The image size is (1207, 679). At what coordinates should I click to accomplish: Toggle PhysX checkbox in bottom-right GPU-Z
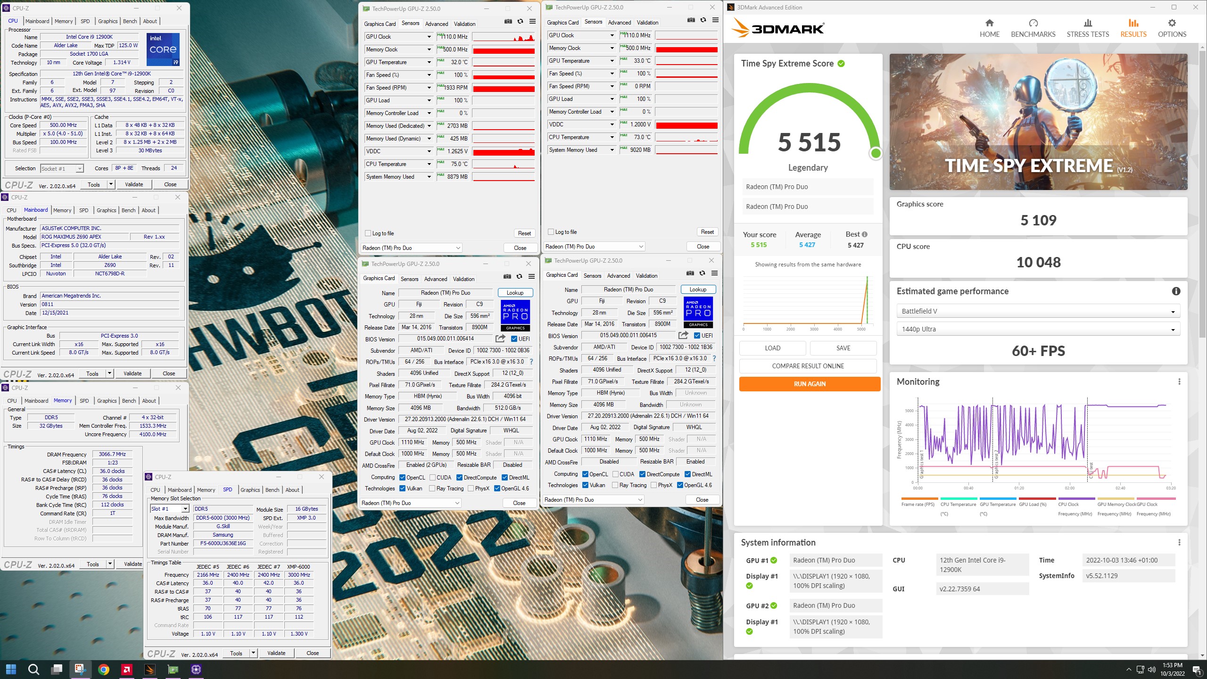coord(653,485)
